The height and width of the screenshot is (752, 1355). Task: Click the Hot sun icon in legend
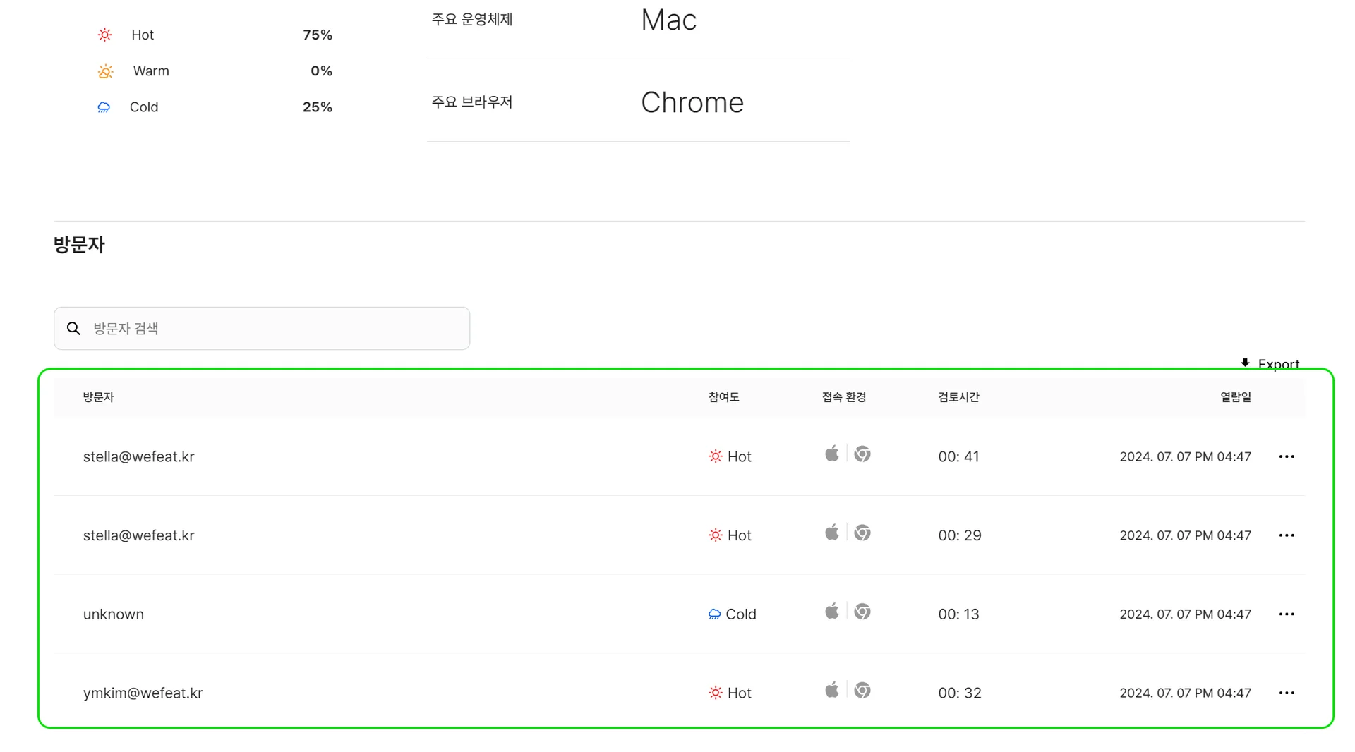[x=104, y=35]
